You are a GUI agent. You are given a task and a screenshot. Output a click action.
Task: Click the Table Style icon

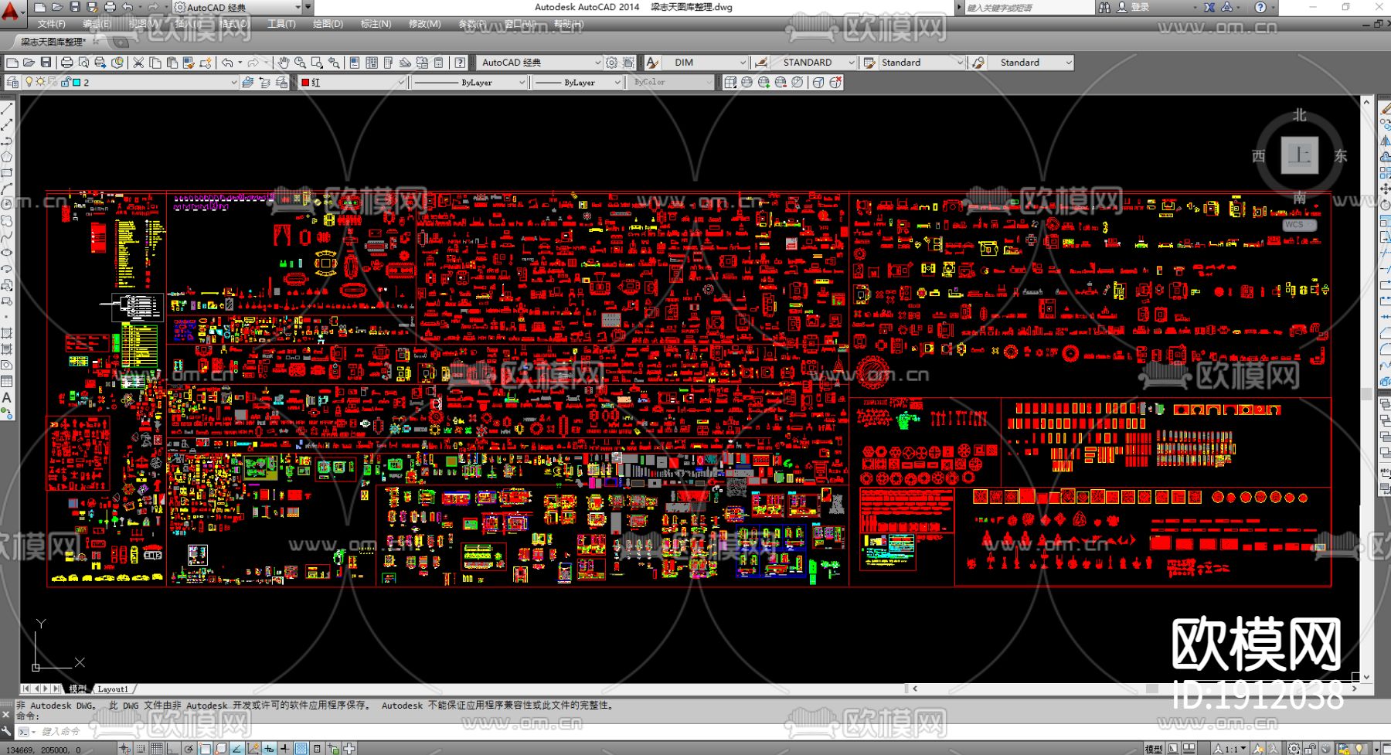pos(869,63)
